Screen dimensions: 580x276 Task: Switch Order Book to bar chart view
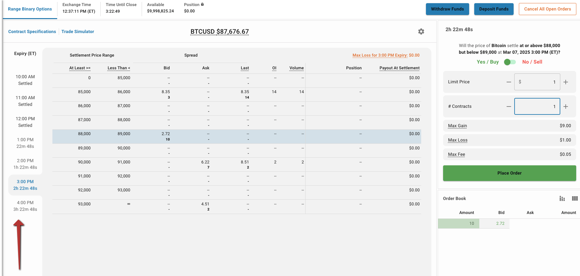562,198
